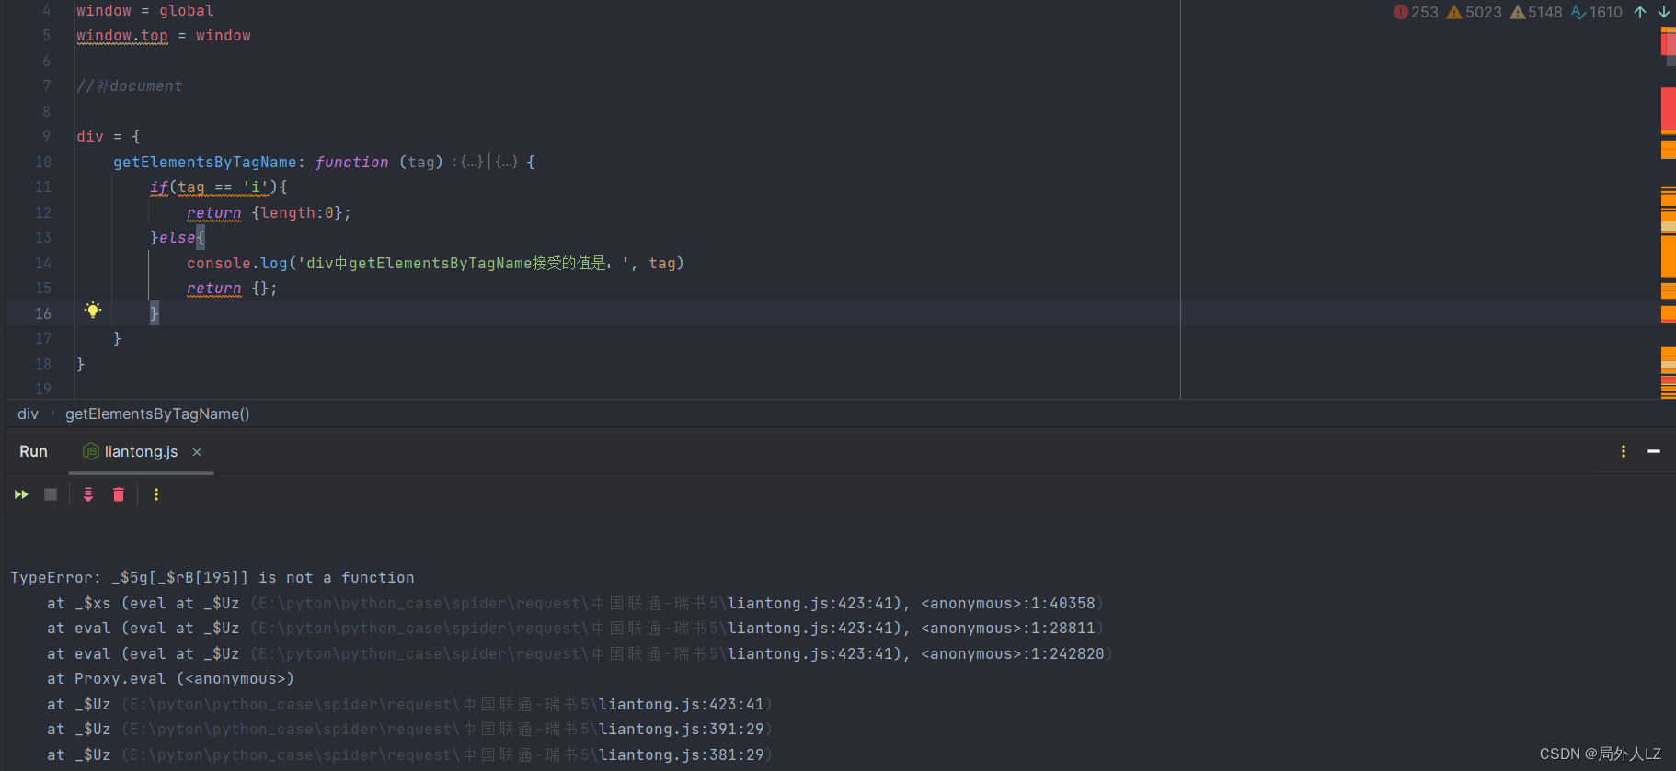The width and height of the screenshot is (1676, 771).
Task: Click line number 16 in gutter
Action: point(42,313)
